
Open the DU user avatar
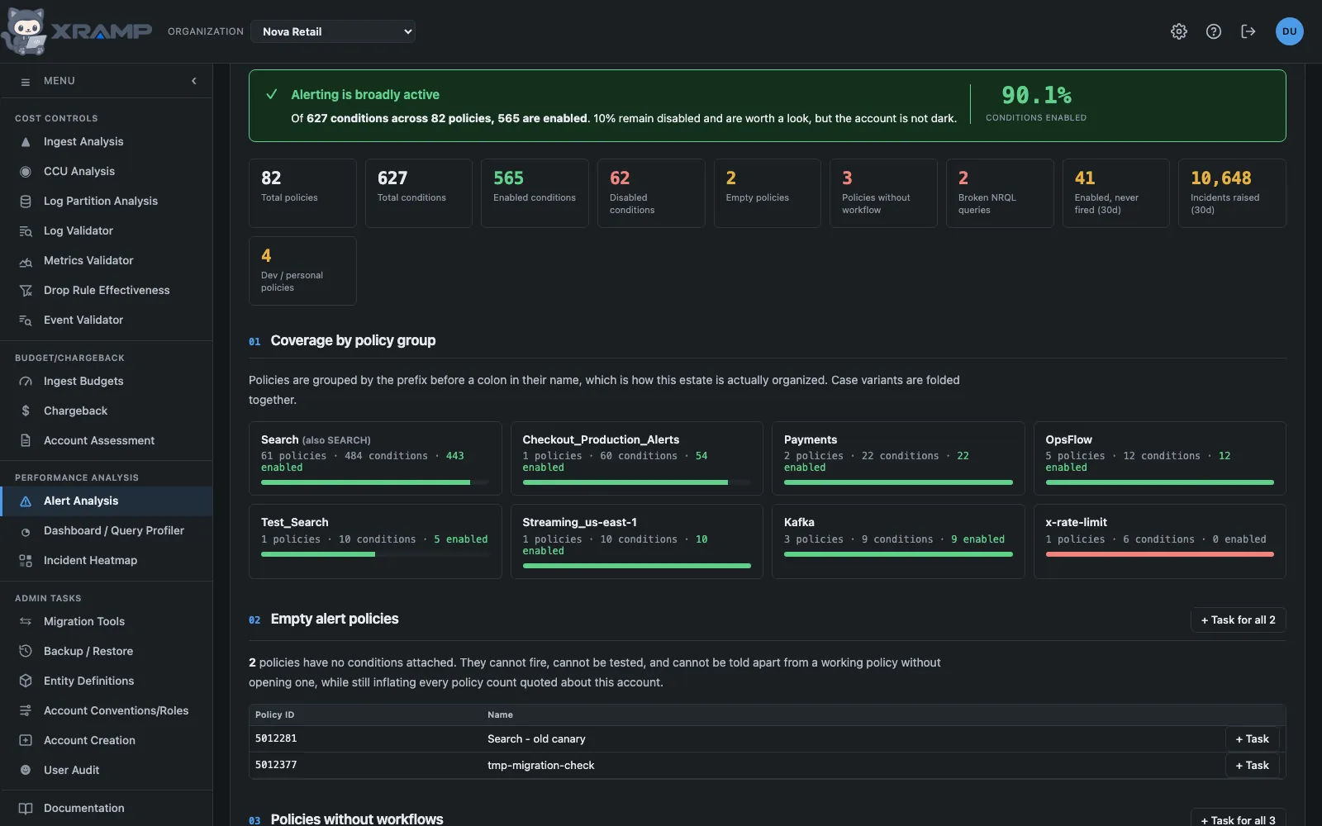(1289, 31)
